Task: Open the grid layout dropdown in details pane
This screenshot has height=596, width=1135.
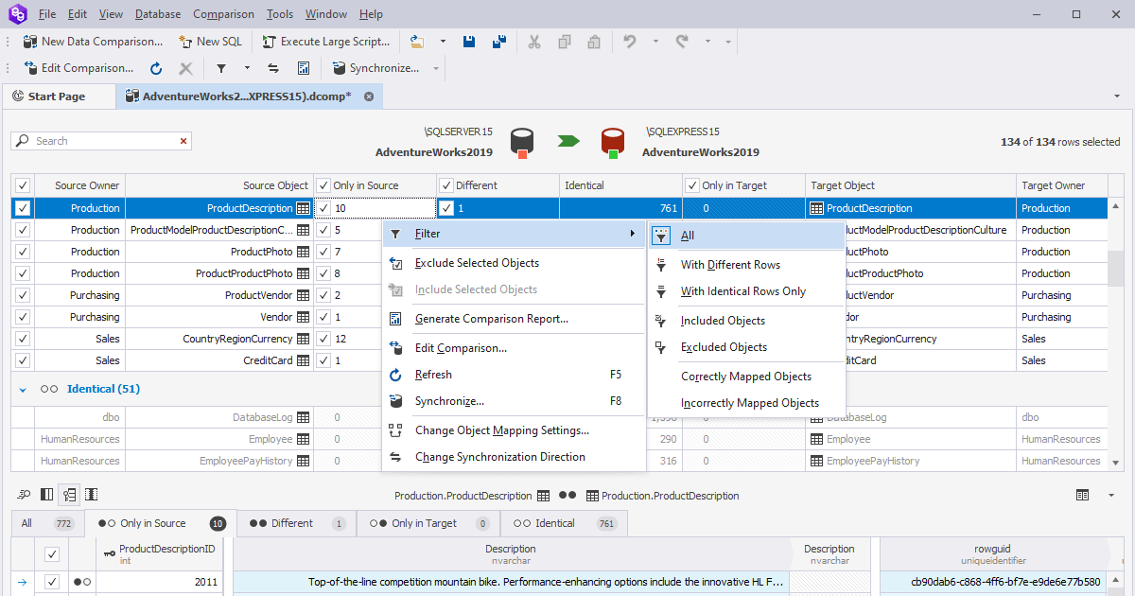Action: click(x=1110, y=495)
